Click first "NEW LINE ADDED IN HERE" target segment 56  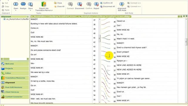pyautogui.click(x=129, y=65)
